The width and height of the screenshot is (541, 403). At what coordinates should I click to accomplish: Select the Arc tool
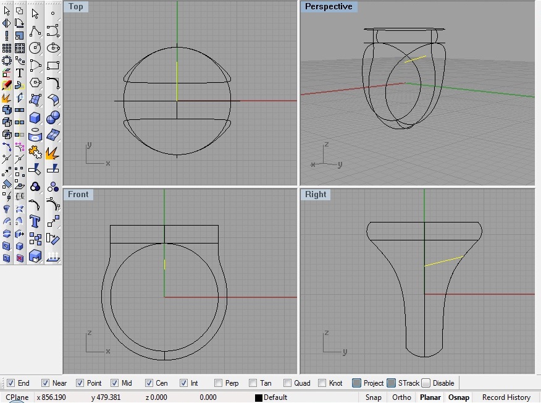[35, 66]
